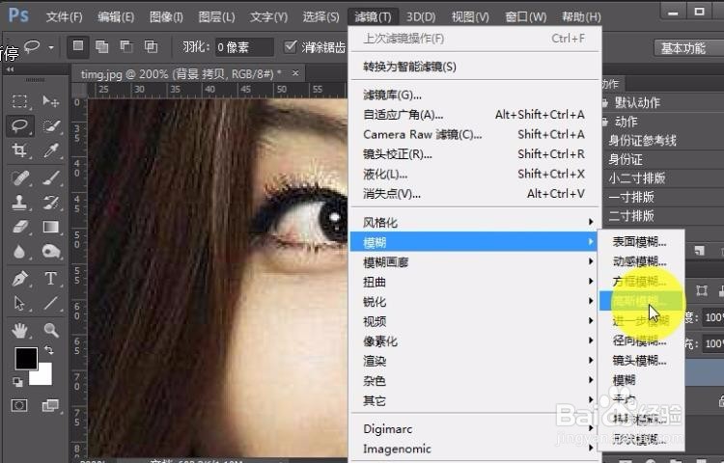Toggle the 消除锯齿 anti-alias checkbox

point(290,46)
